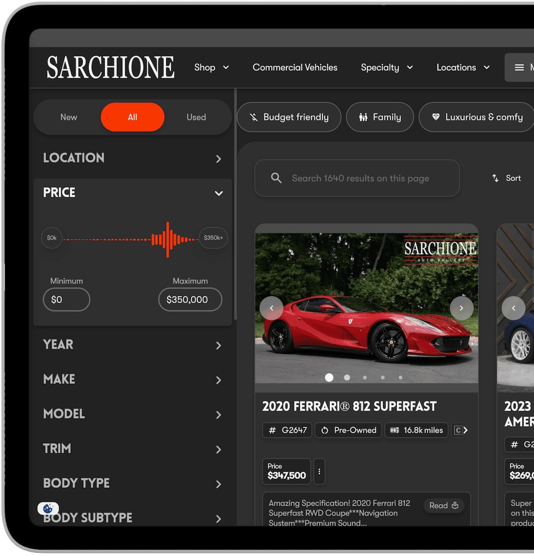This screenshot has width=534, height=556.
Task: Expand the Model filter
Action: pyautogui.click(x=133, y=414)
